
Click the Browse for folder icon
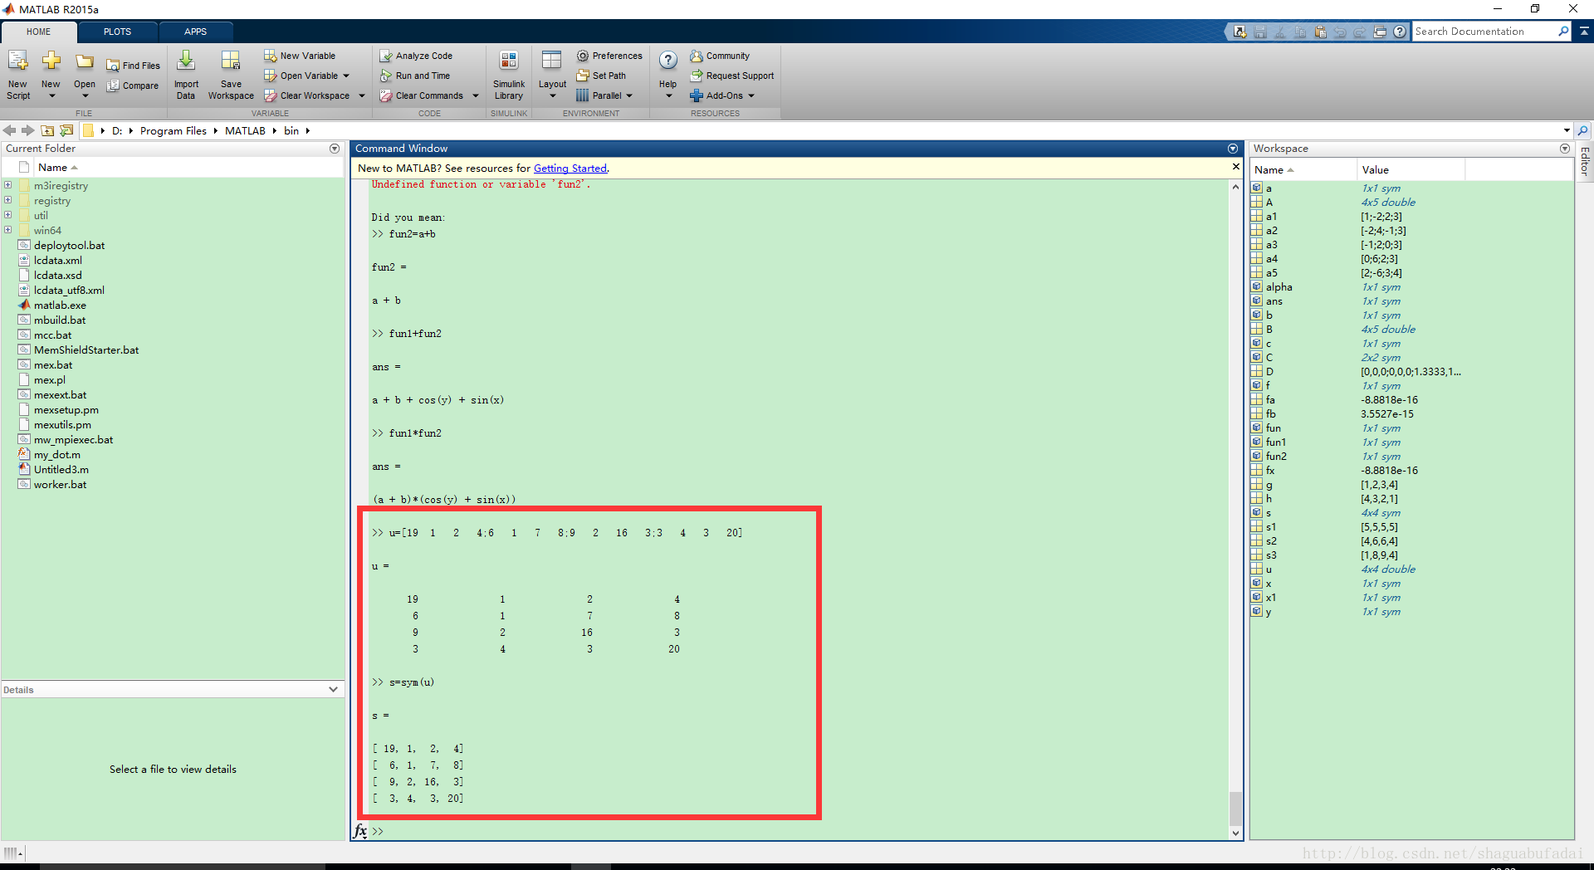66,130
